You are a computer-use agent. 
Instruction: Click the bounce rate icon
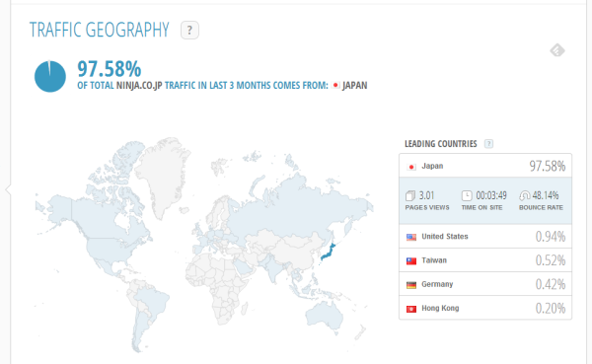coord(525,195)
